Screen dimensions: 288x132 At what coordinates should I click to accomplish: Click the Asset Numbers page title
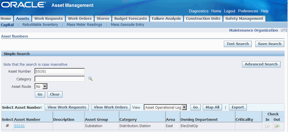(14, 36)
